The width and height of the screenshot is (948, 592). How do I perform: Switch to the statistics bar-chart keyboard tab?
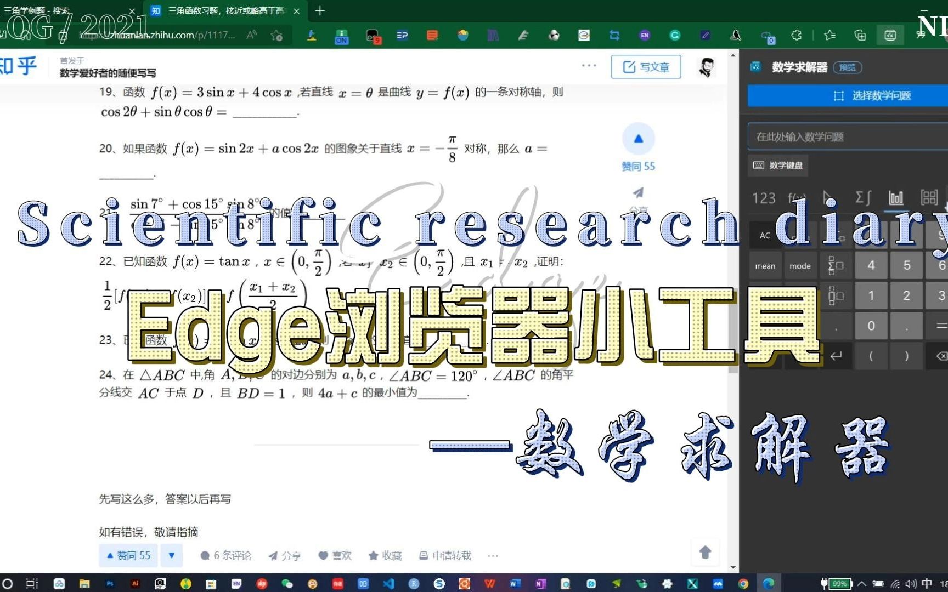[x=896, y=198]
